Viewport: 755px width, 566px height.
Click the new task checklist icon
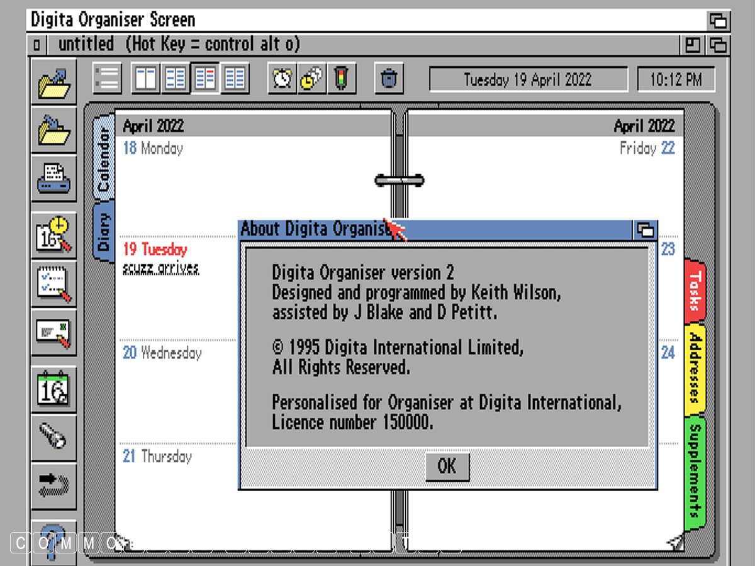point(54,283)
